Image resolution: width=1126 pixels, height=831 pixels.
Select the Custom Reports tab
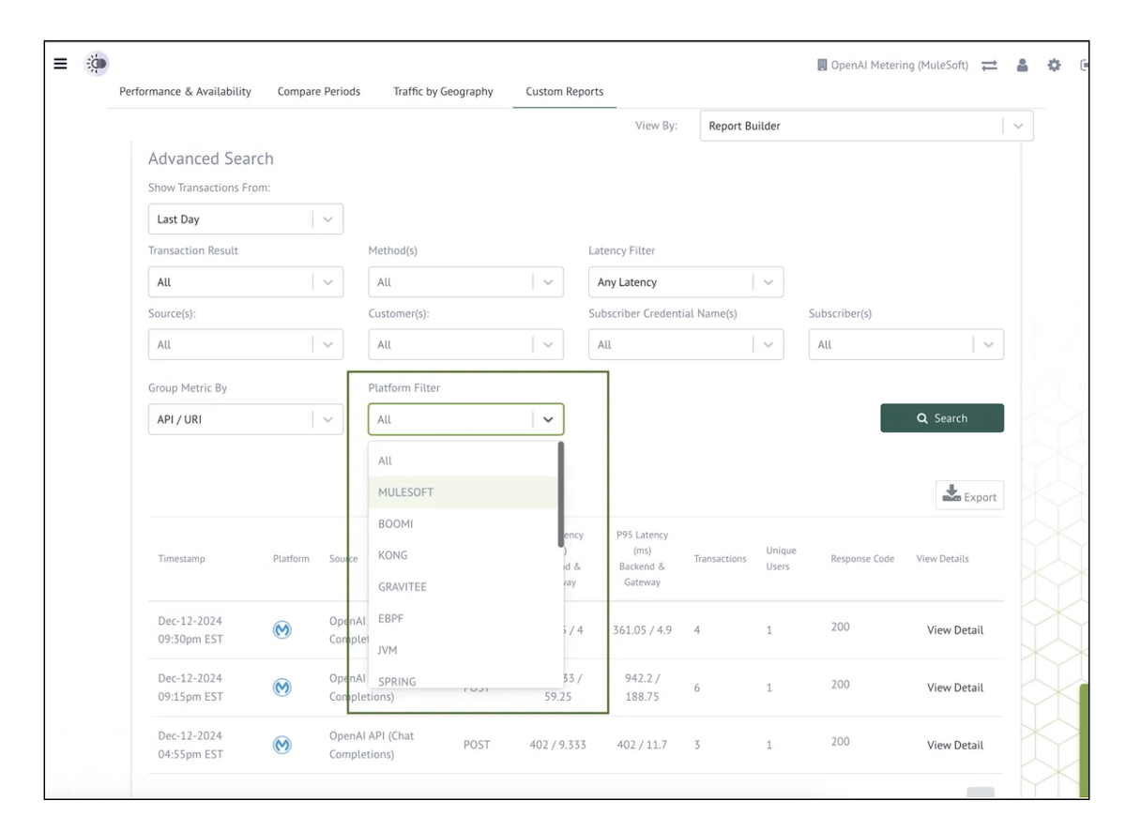(565, 92)
